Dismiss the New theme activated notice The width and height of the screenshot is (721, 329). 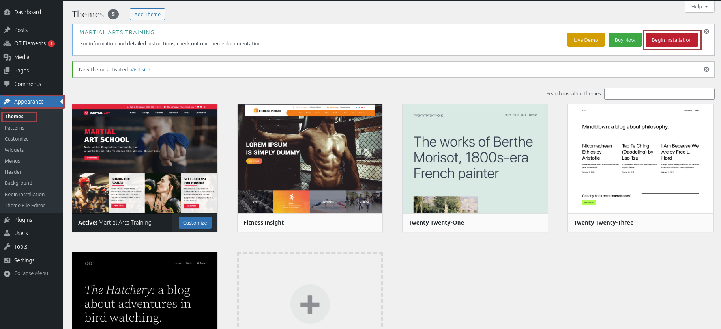click(706, 69)
